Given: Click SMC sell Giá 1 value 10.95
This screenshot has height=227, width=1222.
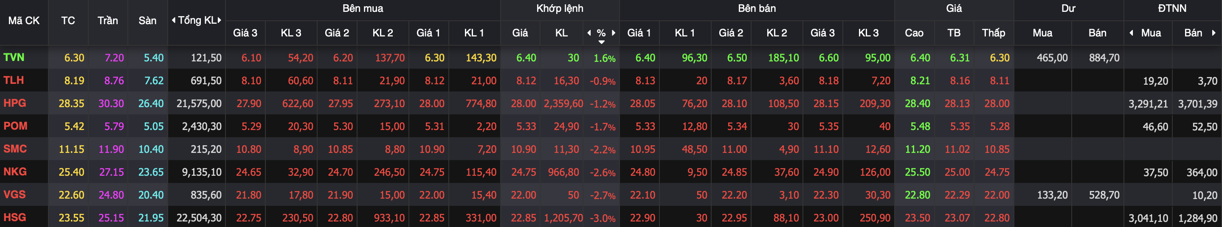Looking at the screenshot, I should tap(642, 149).
